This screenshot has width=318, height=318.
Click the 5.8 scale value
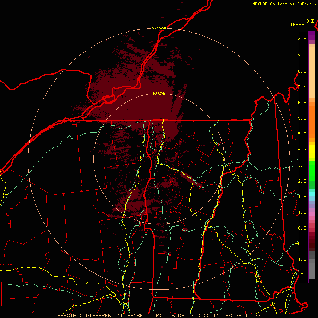(302, 118)
